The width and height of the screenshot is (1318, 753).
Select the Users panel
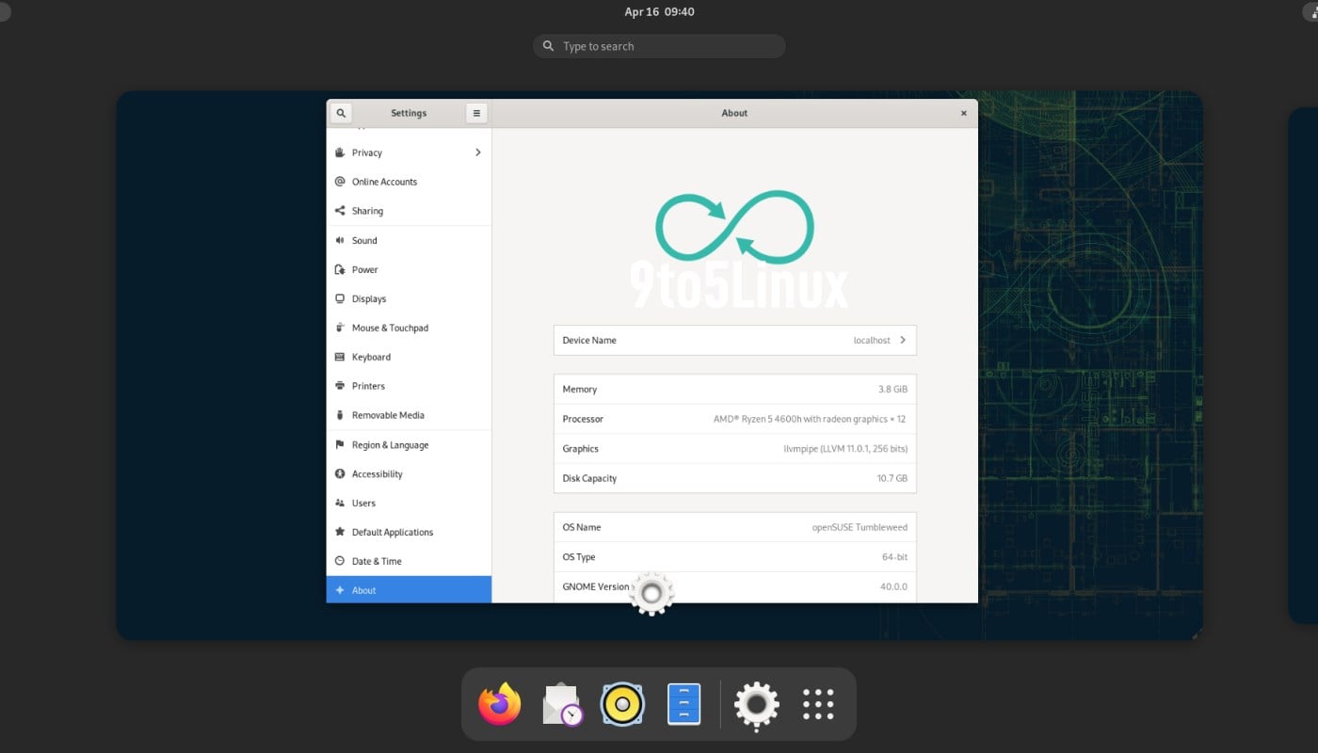click(x=409, y=503)
